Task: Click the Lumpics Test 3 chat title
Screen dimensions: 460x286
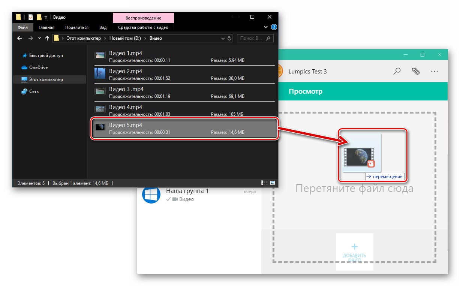Action: click(307, 71)
